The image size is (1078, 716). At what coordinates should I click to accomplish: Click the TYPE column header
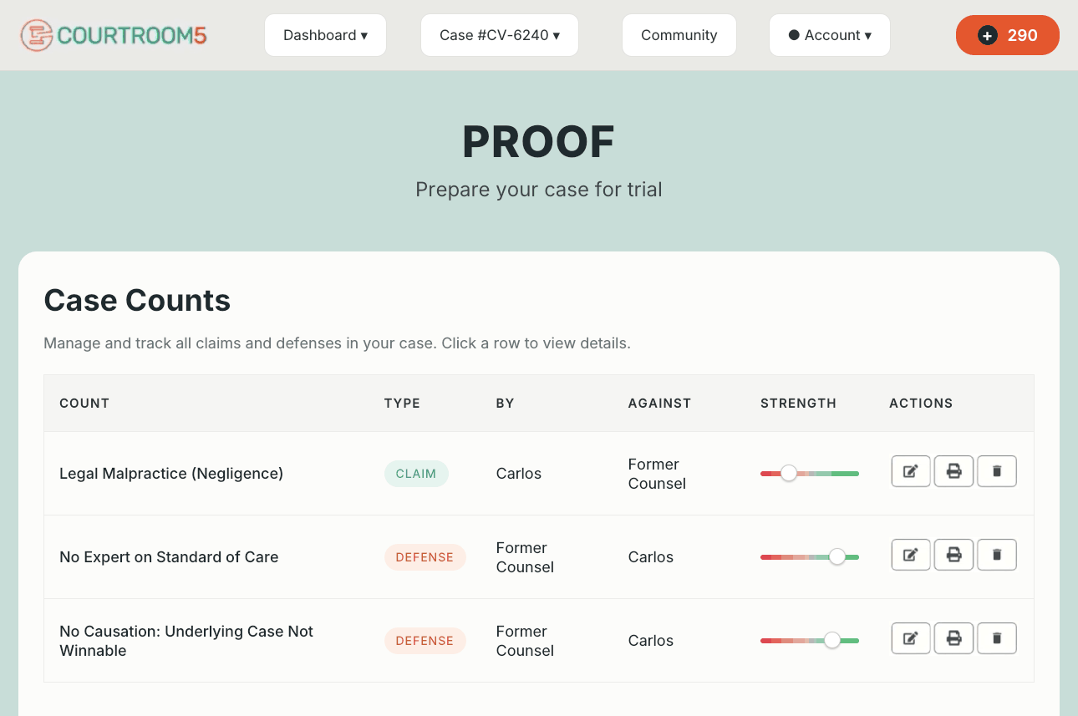(x=402, y=403)
